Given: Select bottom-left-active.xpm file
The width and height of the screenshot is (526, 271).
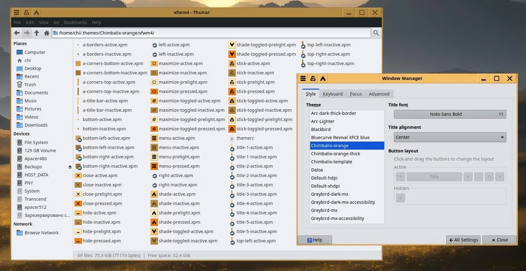Looking at the screenshot, I should click(x=103, y=138).
